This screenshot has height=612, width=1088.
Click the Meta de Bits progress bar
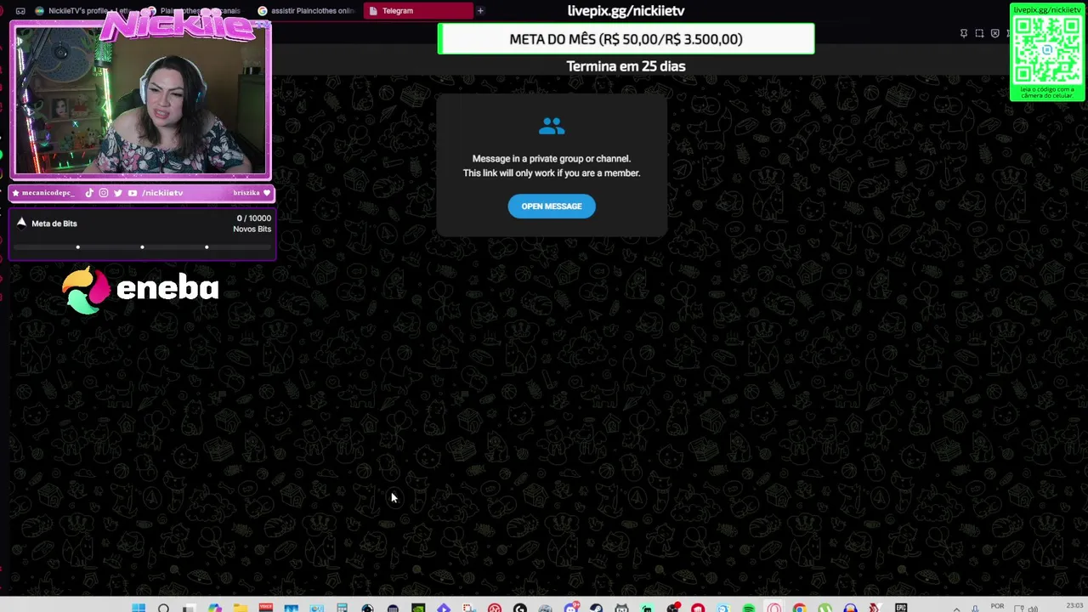coord(142,247)
